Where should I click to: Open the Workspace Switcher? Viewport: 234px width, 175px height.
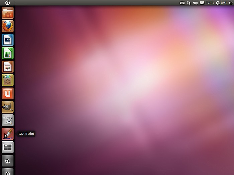[8, 147]
